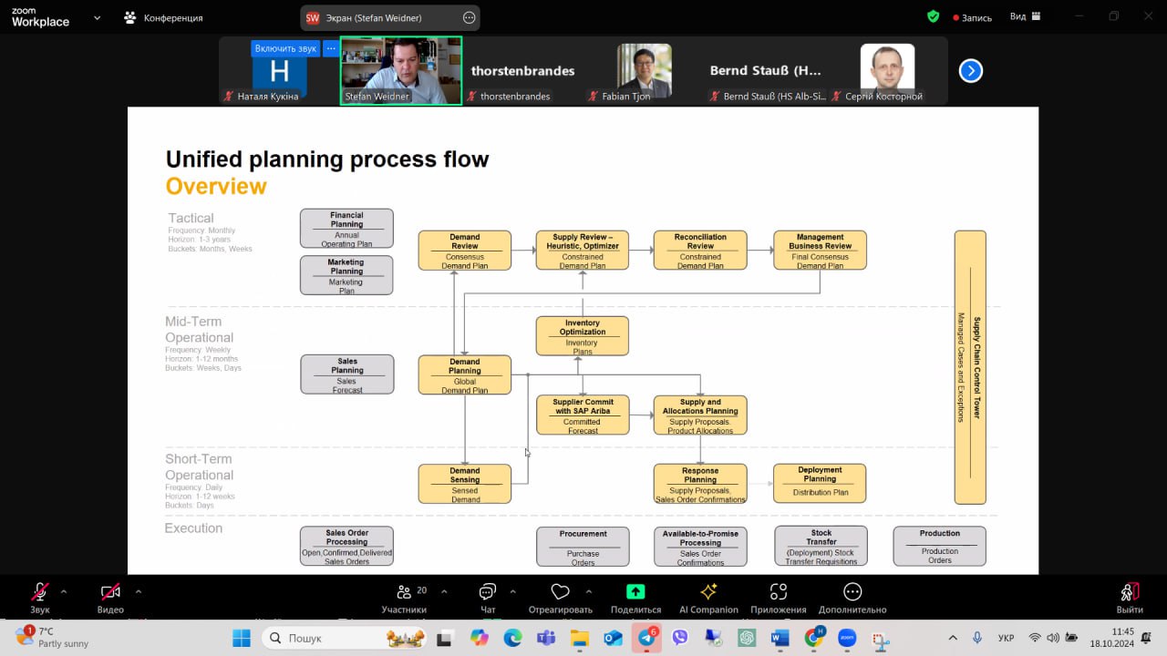Open AI Companion in Zoom toolbar
The width and height of the screenshot is (1167, 656).
[x=708, y=599]
